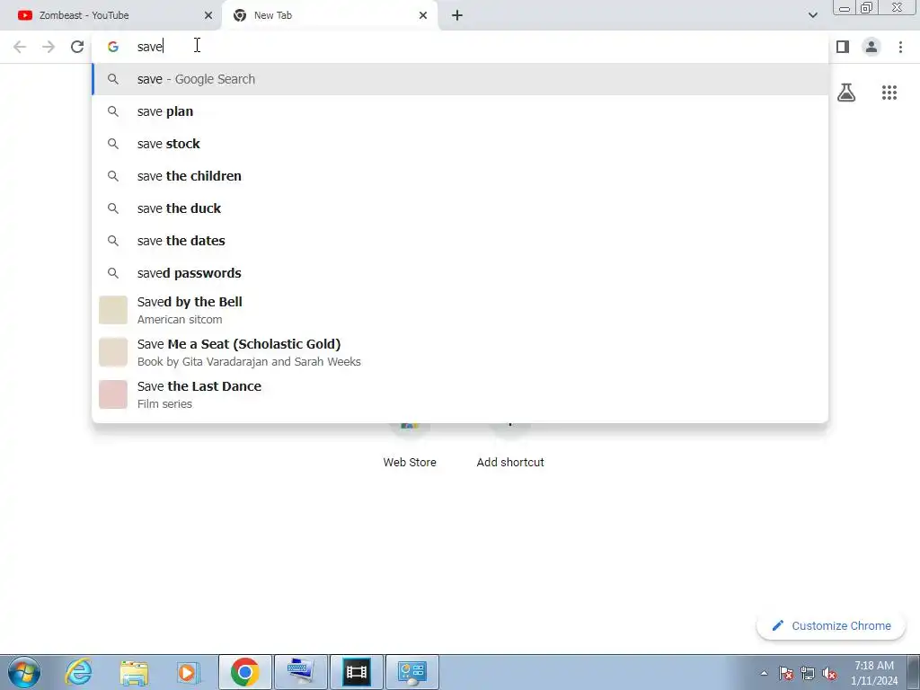Expand the tab search dropdown arrow
The width and height of the screenshot is (920, 690).
pyautogui.click(x=812, y=15)
